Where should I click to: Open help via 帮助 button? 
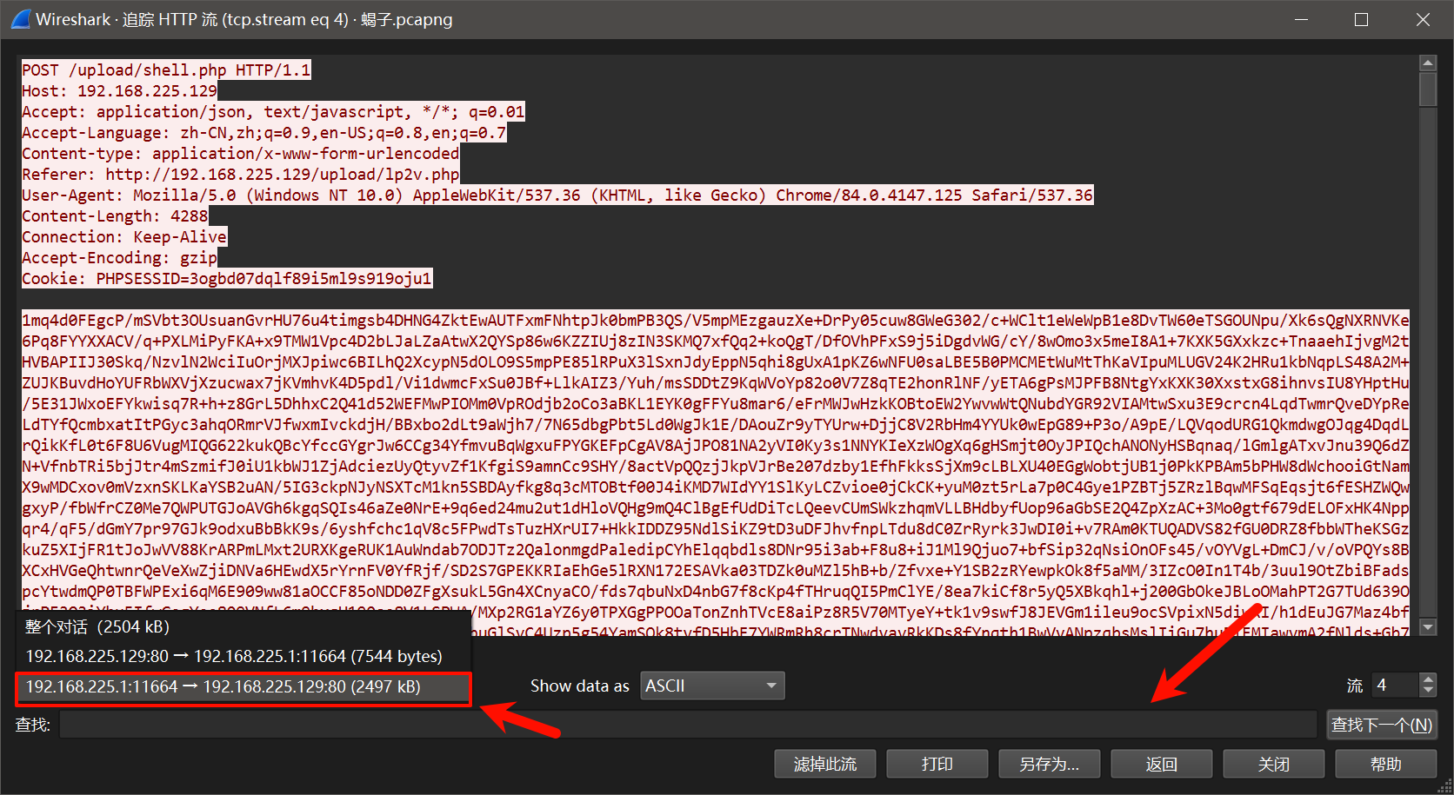coord(1385,764)
